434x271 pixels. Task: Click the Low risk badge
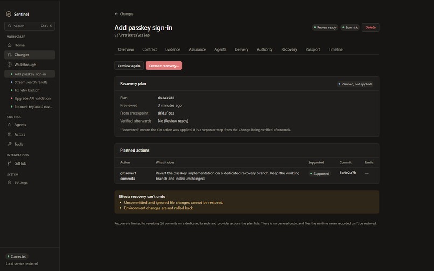(x=350, y=27)
